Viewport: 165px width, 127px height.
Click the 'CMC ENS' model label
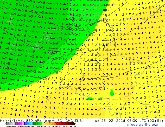click(74, 121)
